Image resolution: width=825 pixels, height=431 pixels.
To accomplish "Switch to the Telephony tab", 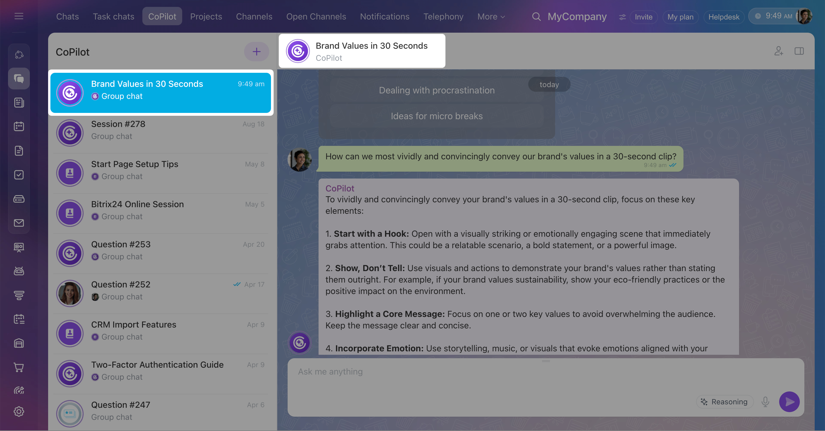I will tap(443, 16).
